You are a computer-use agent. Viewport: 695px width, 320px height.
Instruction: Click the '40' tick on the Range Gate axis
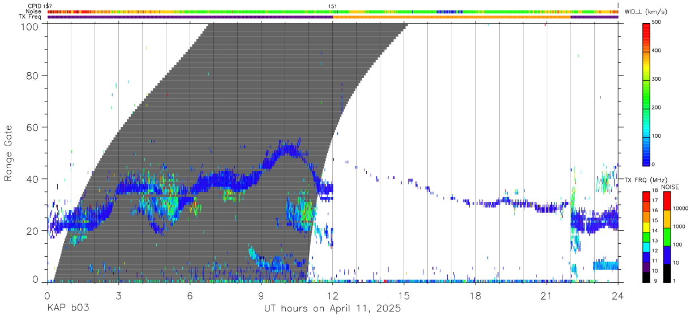[33, 179]
